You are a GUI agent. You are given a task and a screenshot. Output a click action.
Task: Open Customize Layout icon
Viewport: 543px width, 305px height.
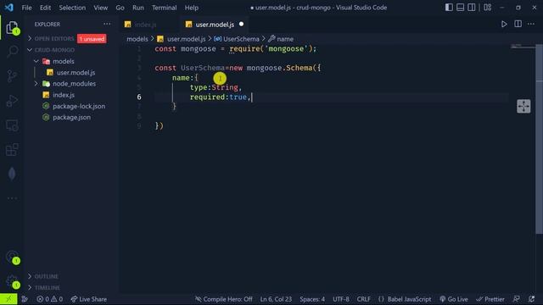[x=488, y=8]
